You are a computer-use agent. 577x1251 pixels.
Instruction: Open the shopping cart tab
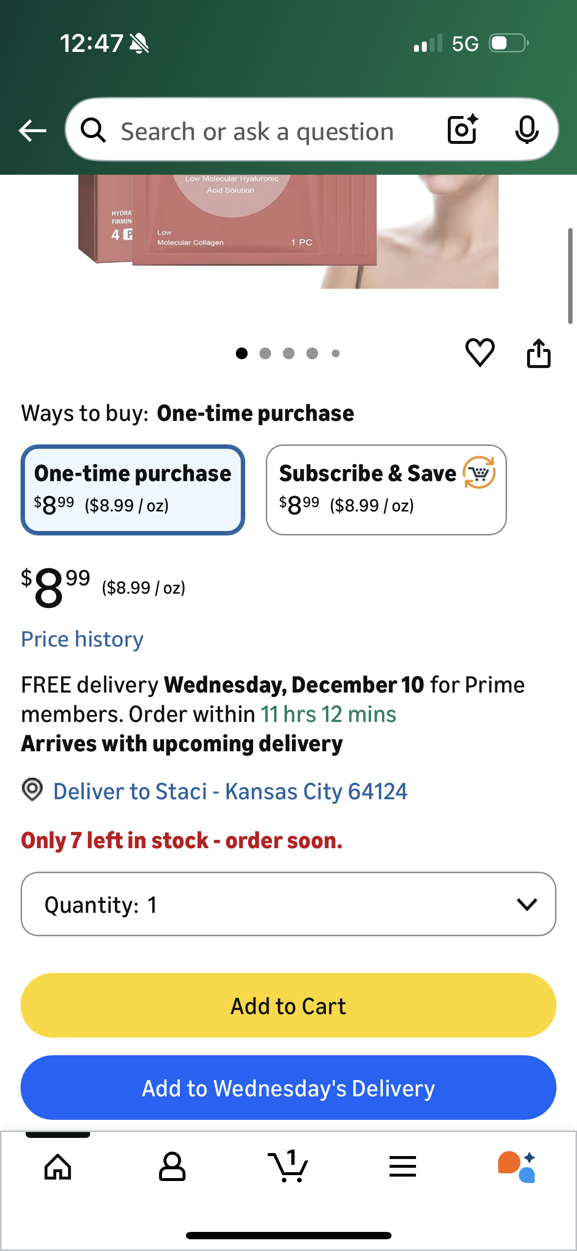[288, 1166]
